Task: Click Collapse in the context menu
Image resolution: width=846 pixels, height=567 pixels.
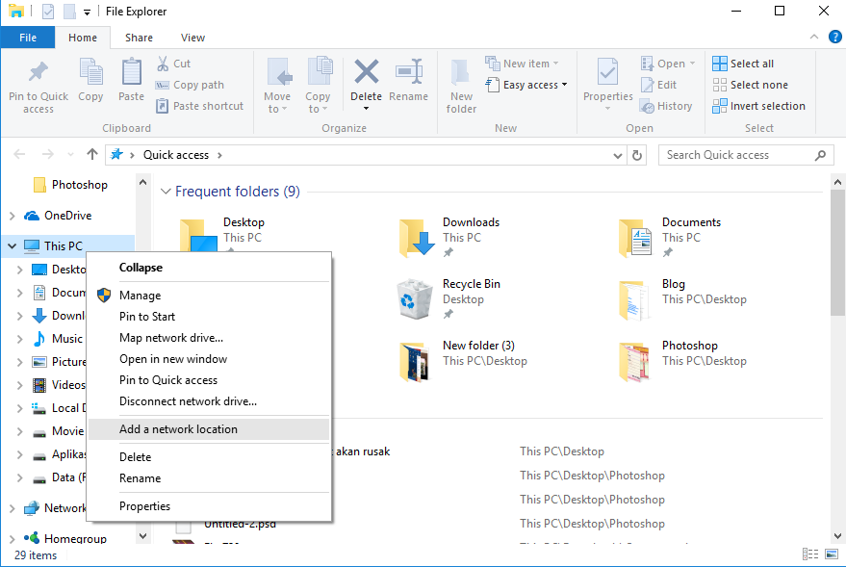Action: (209, 268)
